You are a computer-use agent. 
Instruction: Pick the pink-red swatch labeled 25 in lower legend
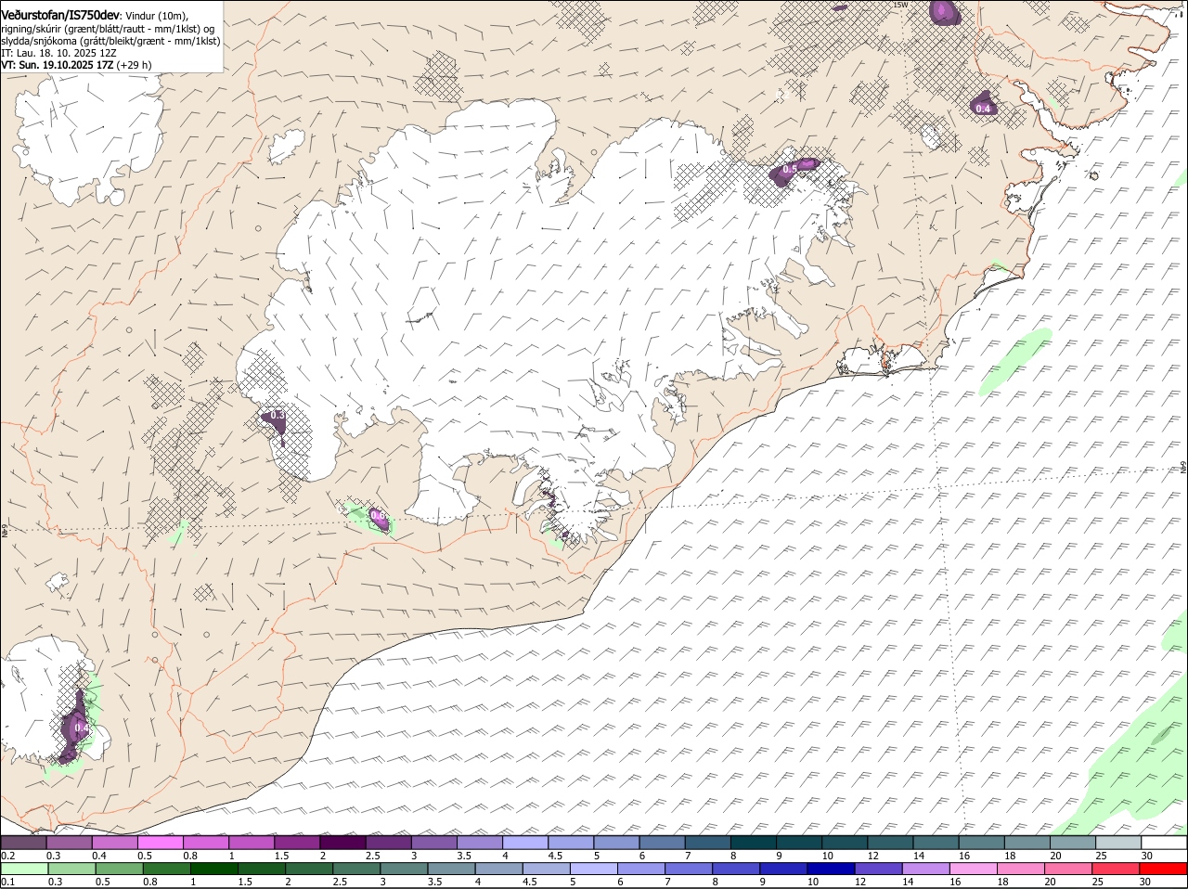[1117, 870]
